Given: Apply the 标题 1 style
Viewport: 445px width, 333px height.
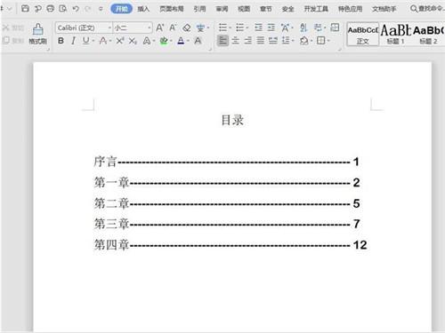Looking at the screenshot, I should pos(395,35).
